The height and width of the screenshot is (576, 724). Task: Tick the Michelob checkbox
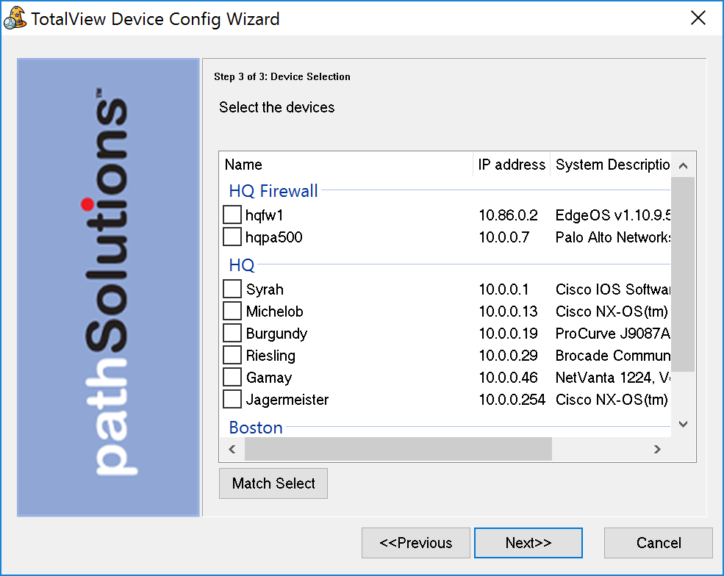click(232, 312)
